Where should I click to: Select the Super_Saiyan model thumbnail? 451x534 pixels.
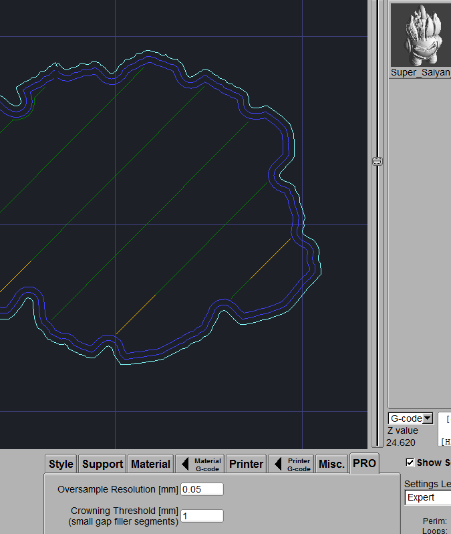click(x=420, y=33)
